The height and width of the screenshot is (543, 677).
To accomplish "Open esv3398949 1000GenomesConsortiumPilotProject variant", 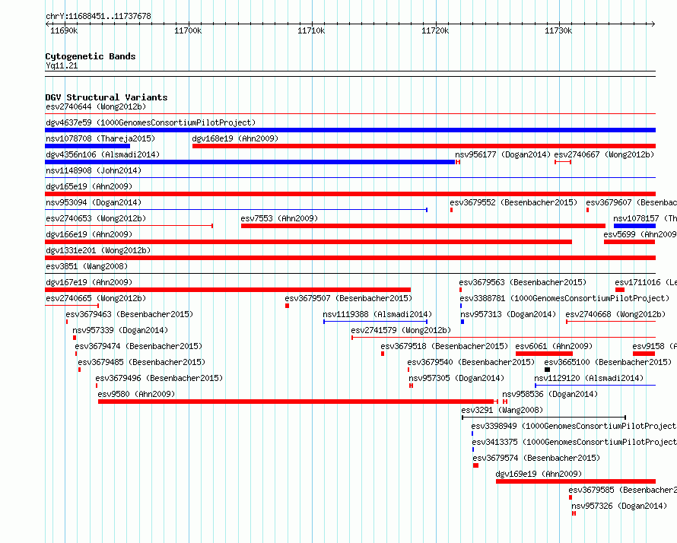I will click(x=574, y=426).
